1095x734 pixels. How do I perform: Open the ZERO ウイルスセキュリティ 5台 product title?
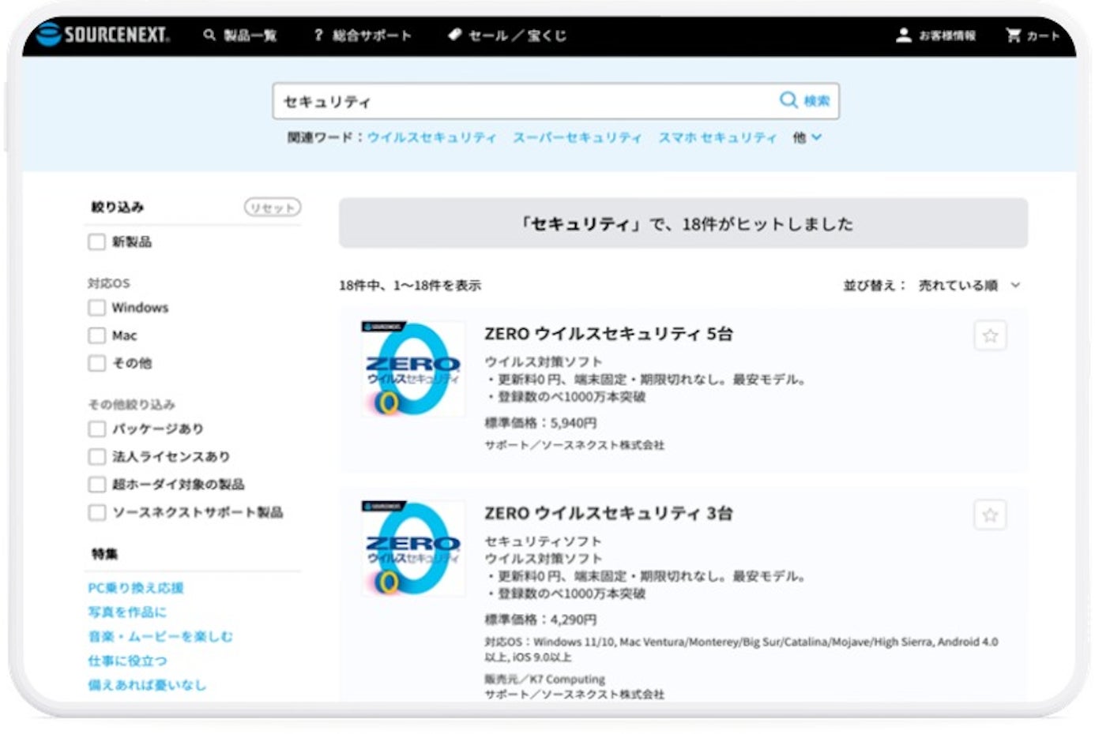coord(608,334)
